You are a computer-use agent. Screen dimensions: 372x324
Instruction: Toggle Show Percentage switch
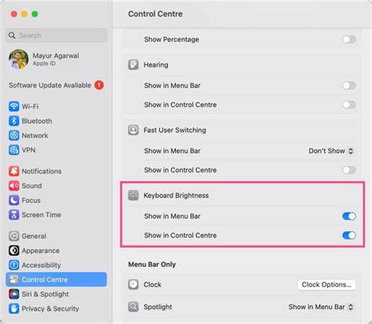coord(349,39)
